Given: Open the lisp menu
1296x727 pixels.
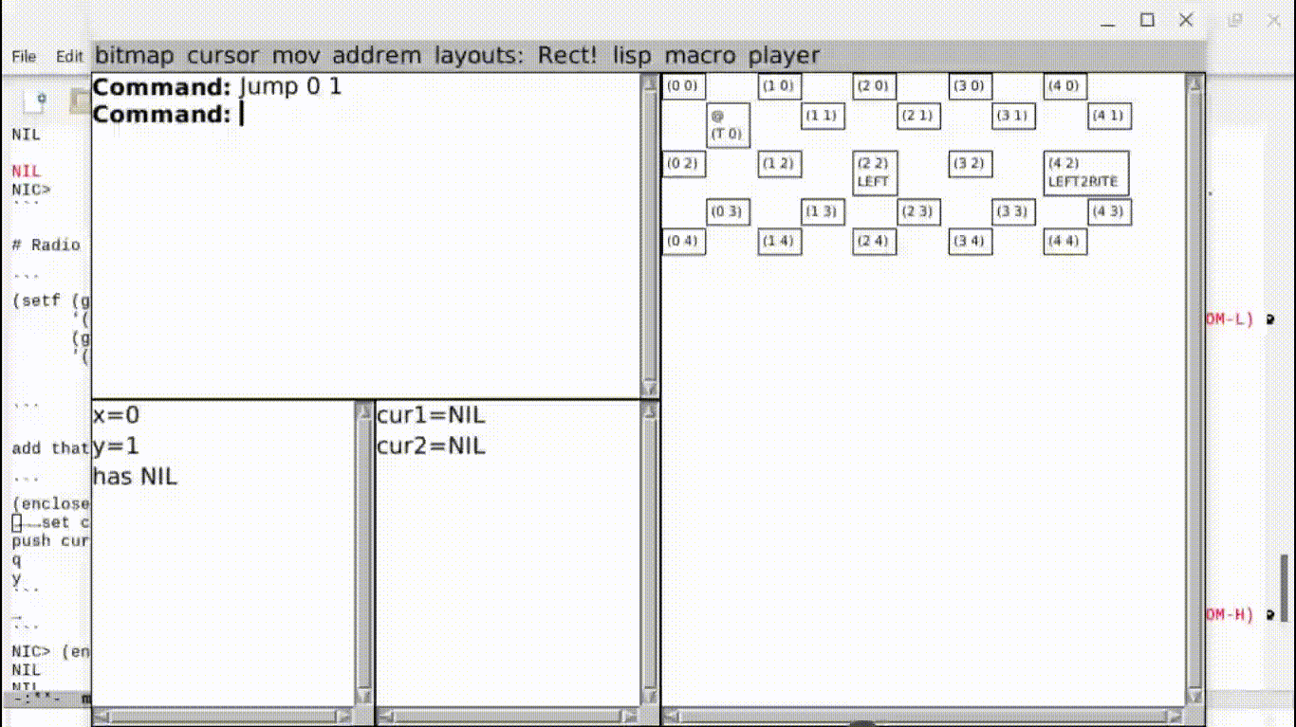Looking at the screenshot, I should tap(632, 55).
